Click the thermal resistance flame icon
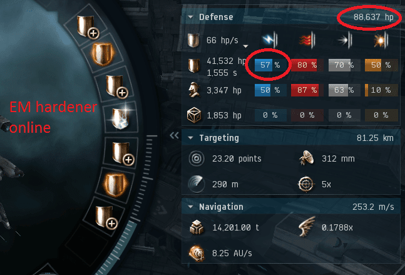This screenshot has height=275, width=405. click(x=307, y=40)
